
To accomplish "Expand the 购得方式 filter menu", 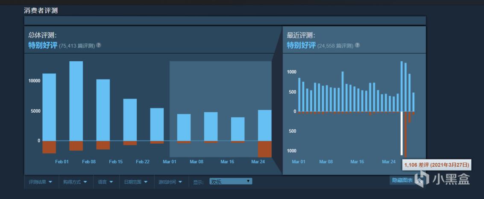I will pyautogui.click(x=75, y=182).
